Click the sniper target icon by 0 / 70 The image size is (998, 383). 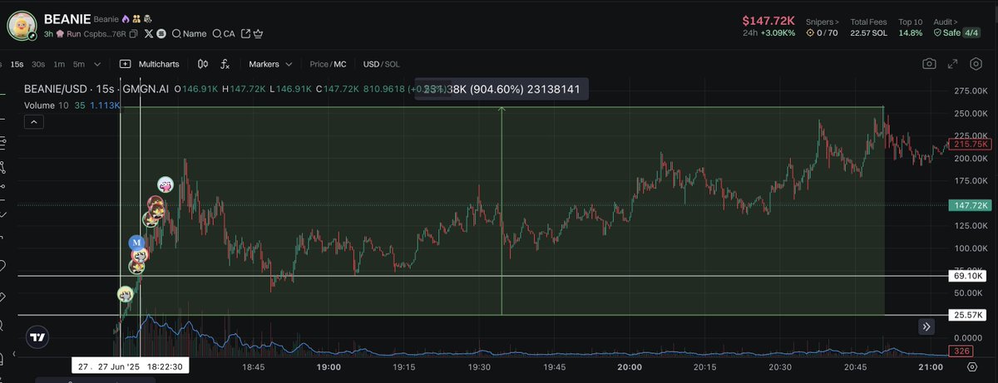pyautogui.click(x=810, y=32)
